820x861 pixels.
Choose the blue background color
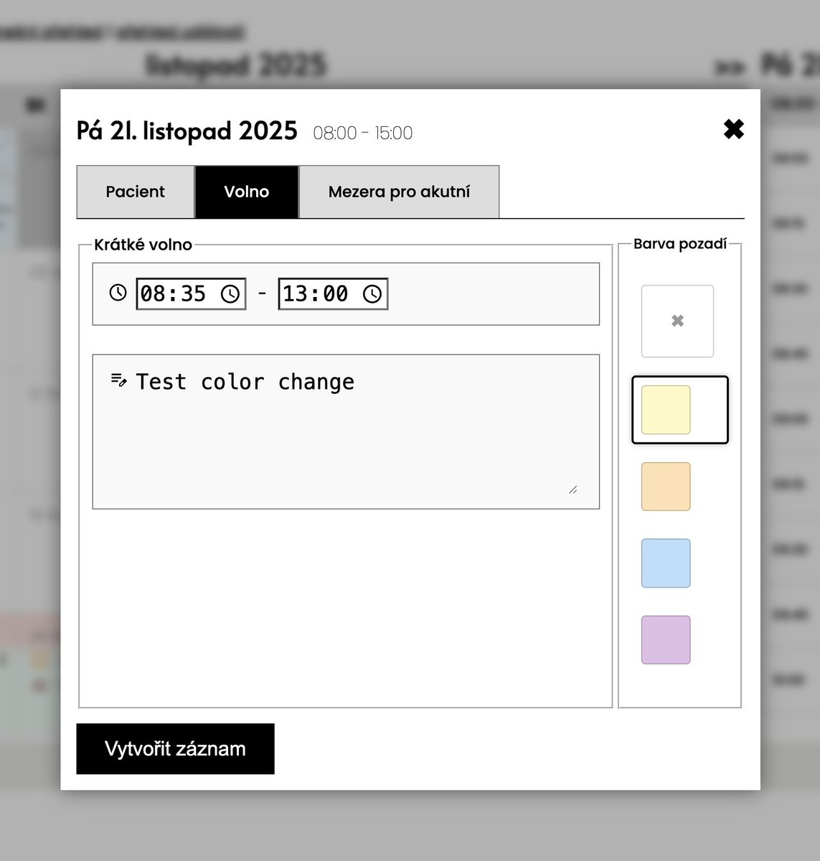click(x=666, y=563)
